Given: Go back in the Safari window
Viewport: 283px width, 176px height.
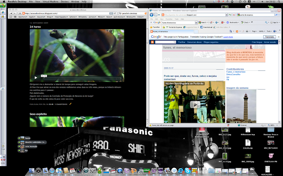Looking at the screenshot, I should [x=11, y=13].
